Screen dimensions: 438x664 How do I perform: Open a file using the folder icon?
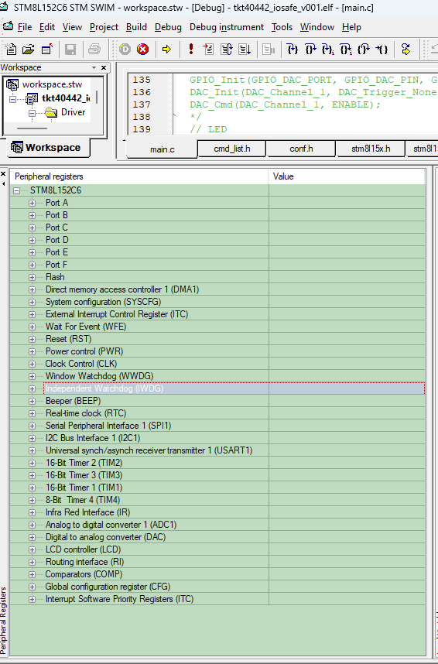(29, 50)
